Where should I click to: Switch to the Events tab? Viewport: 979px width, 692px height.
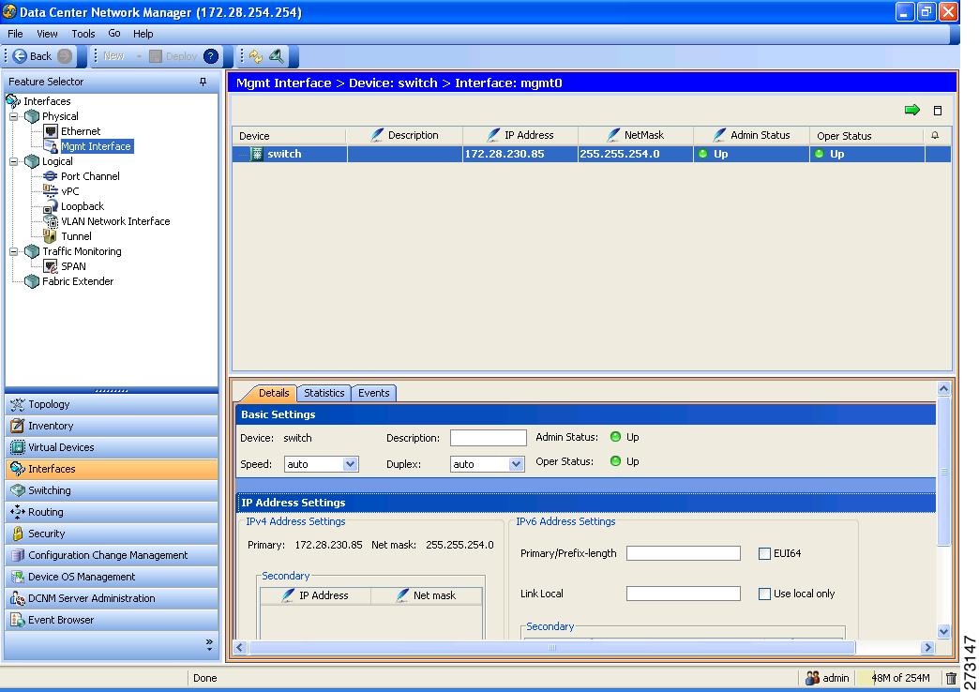(373, 393)
